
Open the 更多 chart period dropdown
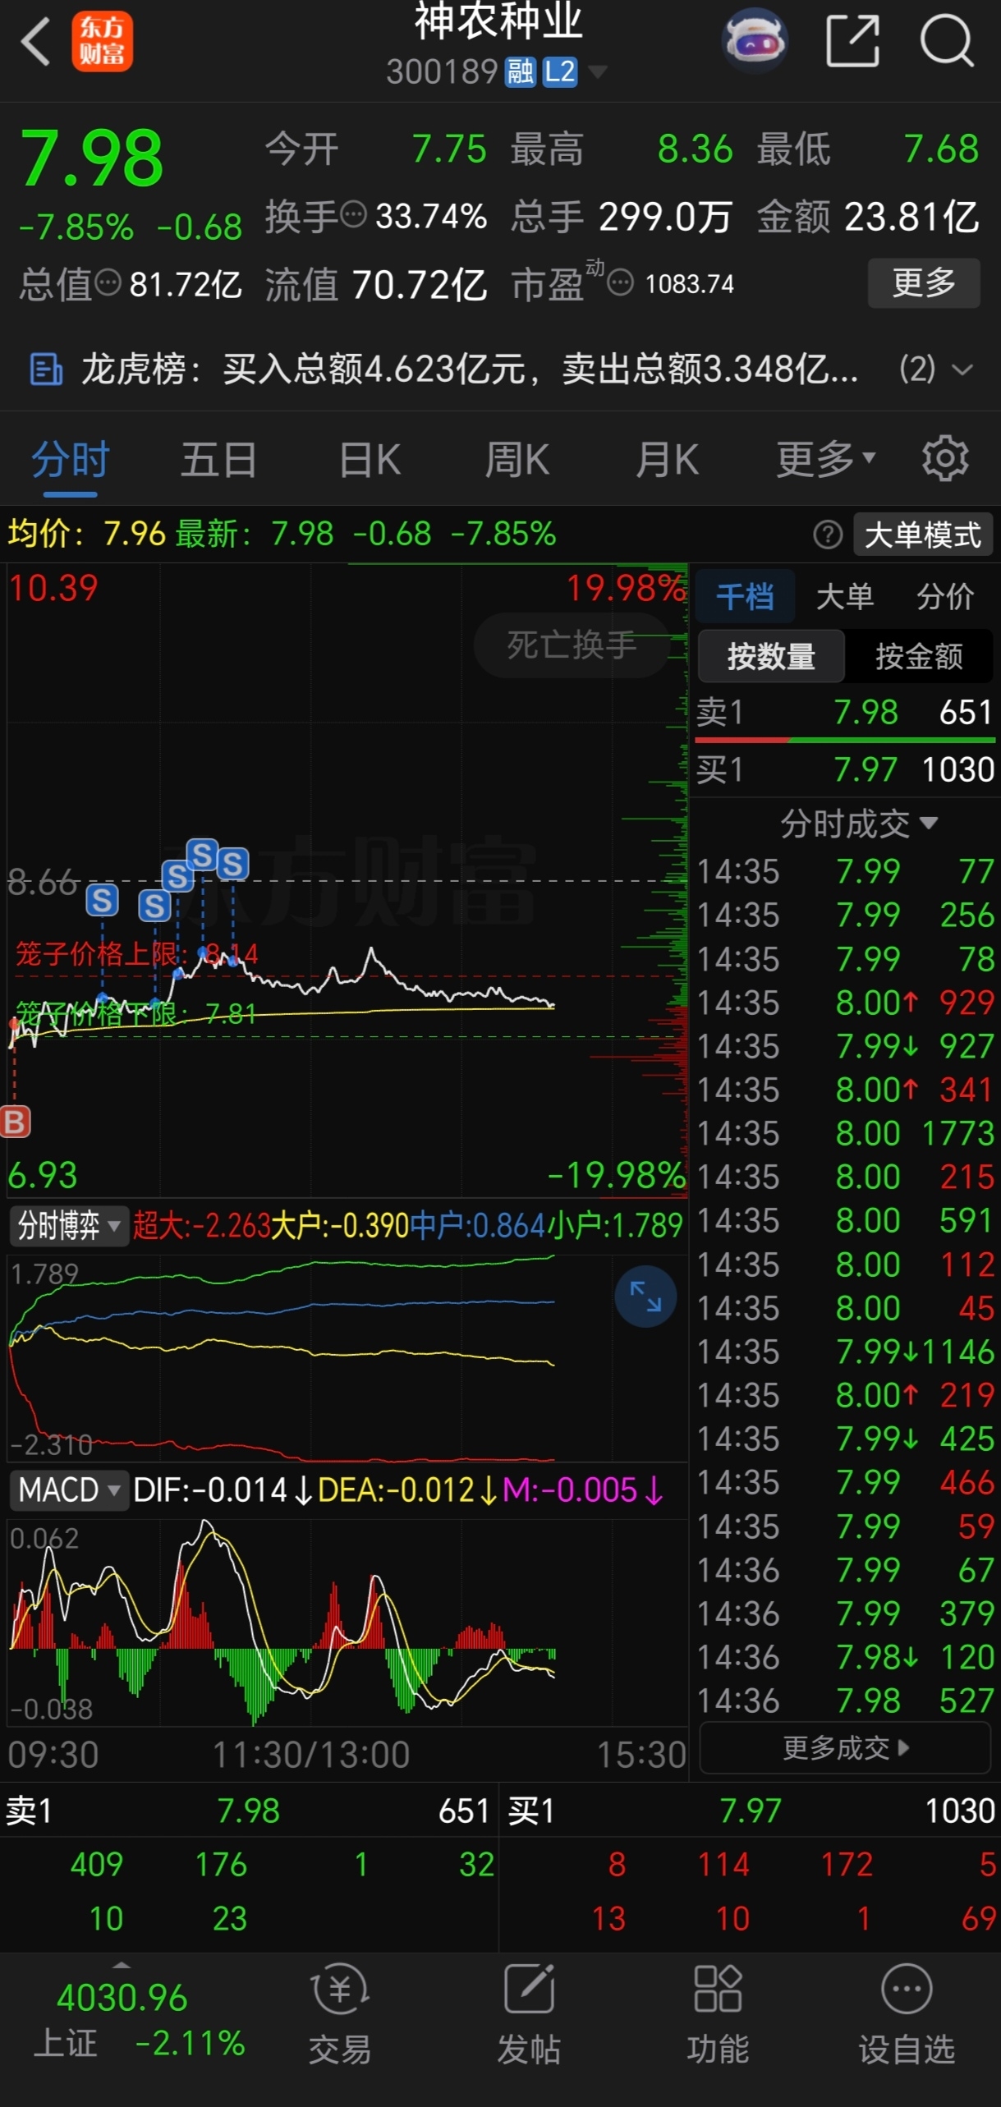(x=826, y=458)
